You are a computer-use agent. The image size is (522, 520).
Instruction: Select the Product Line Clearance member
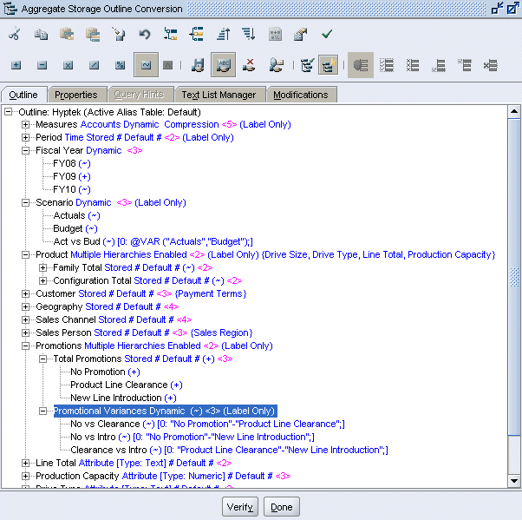click(x=119, y=385)
